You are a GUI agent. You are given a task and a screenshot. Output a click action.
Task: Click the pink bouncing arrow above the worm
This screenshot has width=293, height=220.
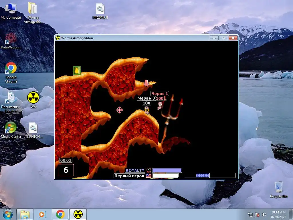[x=146, y=83]
